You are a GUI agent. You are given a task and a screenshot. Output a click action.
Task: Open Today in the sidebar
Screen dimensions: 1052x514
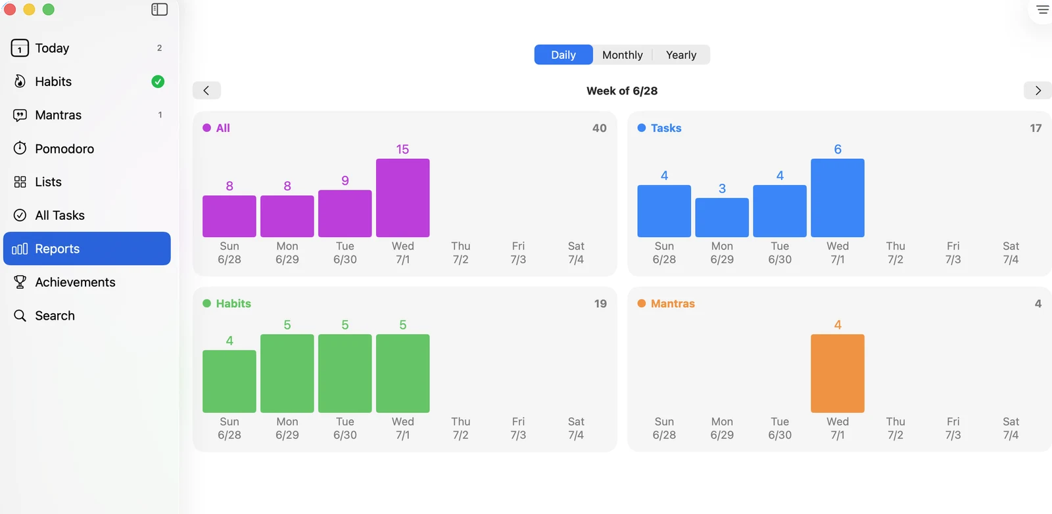[87, 48]
